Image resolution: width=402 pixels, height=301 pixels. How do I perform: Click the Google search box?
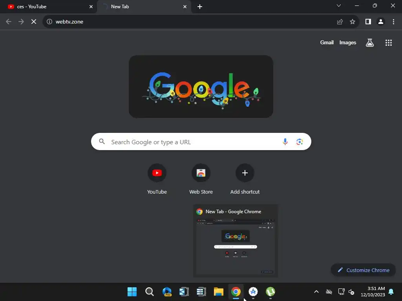pos(201,141)
